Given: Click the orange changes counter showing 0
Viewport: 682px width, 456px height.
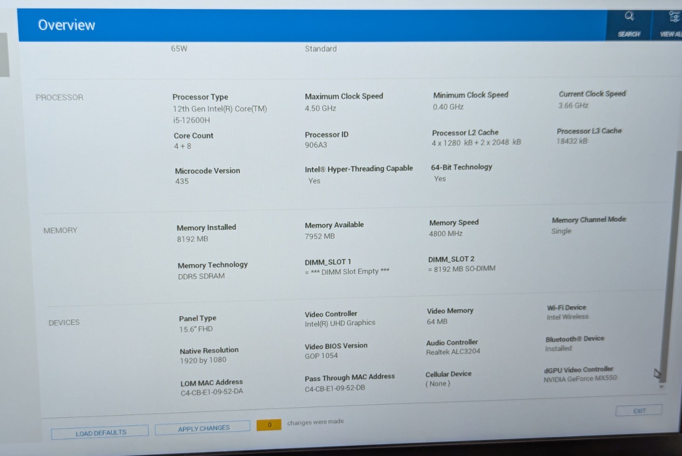Looking at the screenshot, I should [x=269, y=425].
